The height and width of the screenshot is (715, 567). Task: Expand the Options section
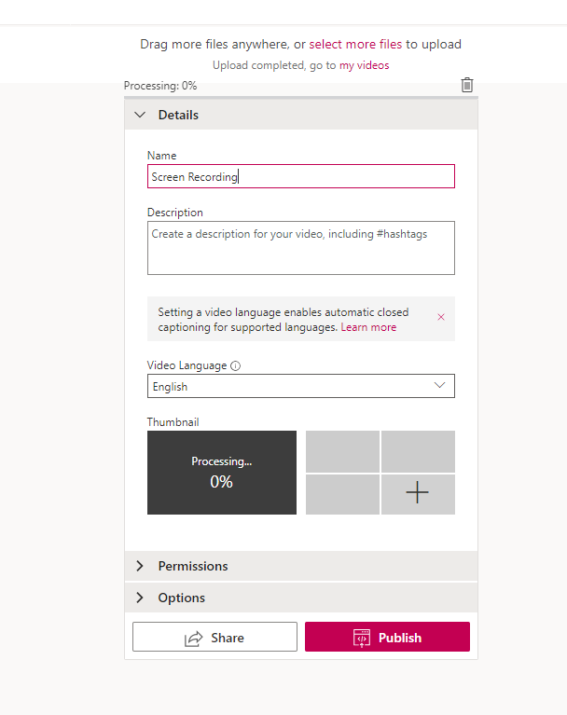coord(301,598)
